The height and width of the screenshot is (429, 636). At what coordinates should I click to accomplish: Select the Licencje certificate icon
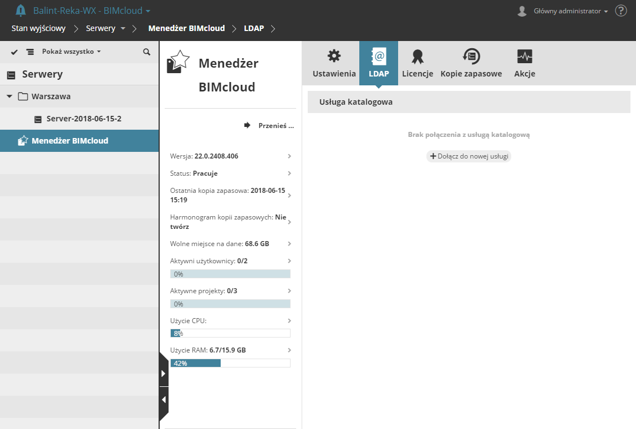click(x=417, y=55)
